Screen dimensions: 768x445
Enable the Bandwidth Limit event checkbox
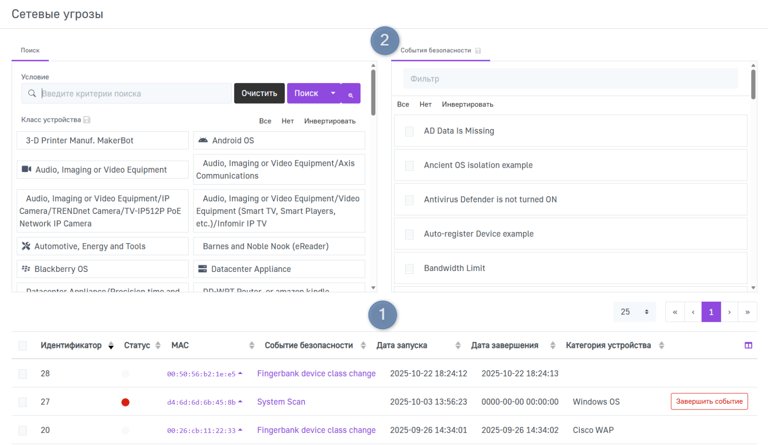click(409, 269)
